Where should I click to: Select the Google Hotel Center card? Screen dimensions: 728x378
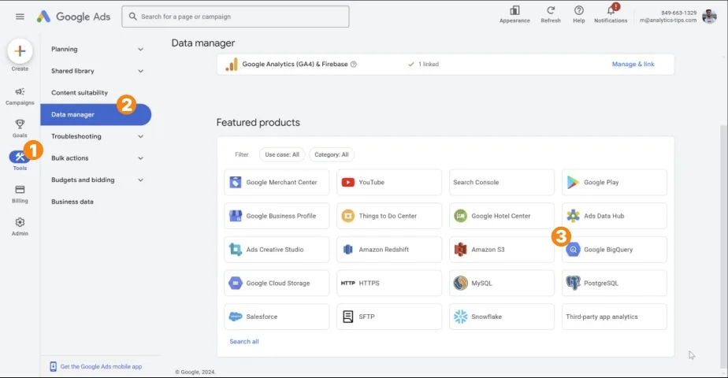tap(501, 216)
